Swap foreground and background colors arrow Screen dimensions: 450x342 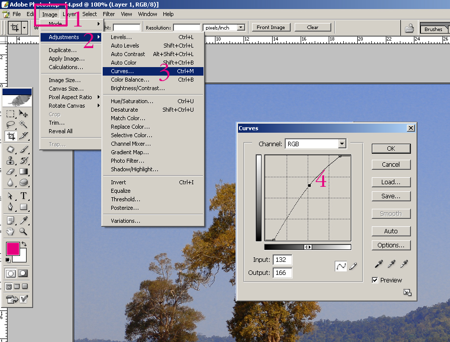[x=24, y=244]
